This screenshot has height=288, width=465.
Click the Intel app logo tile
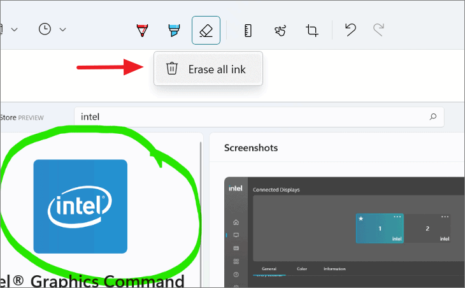[80, 206]
